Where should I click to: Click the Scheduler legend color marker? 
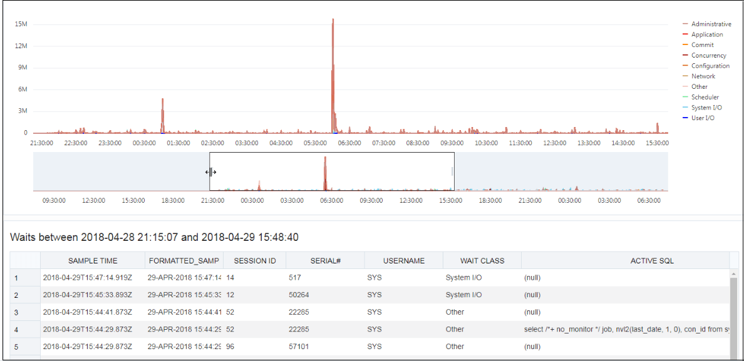point(684,97)
